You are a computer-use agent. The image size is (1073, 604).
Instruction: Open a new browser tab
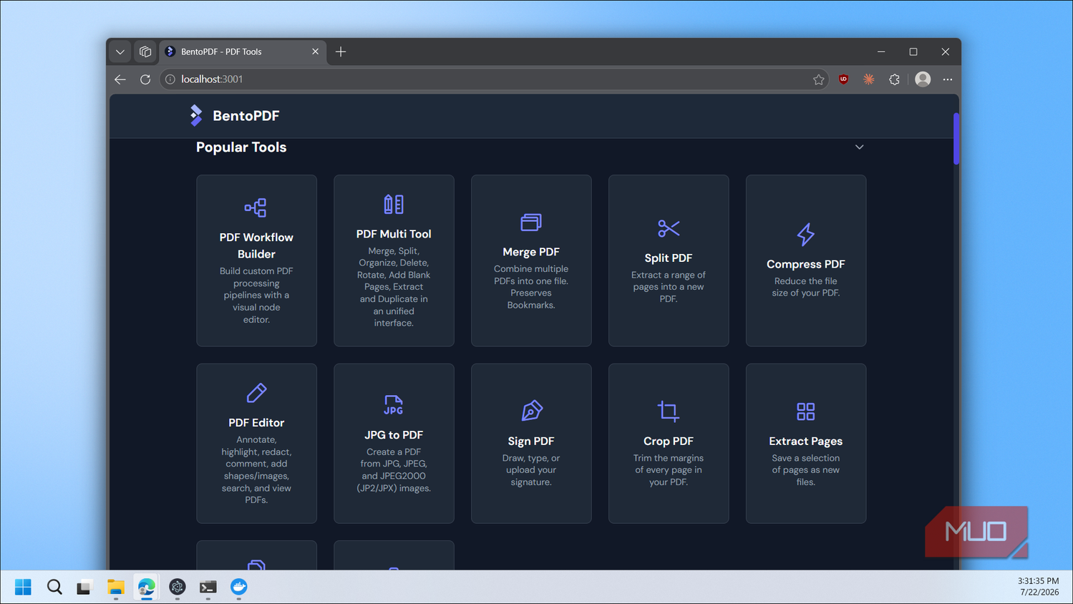point(341,52)
